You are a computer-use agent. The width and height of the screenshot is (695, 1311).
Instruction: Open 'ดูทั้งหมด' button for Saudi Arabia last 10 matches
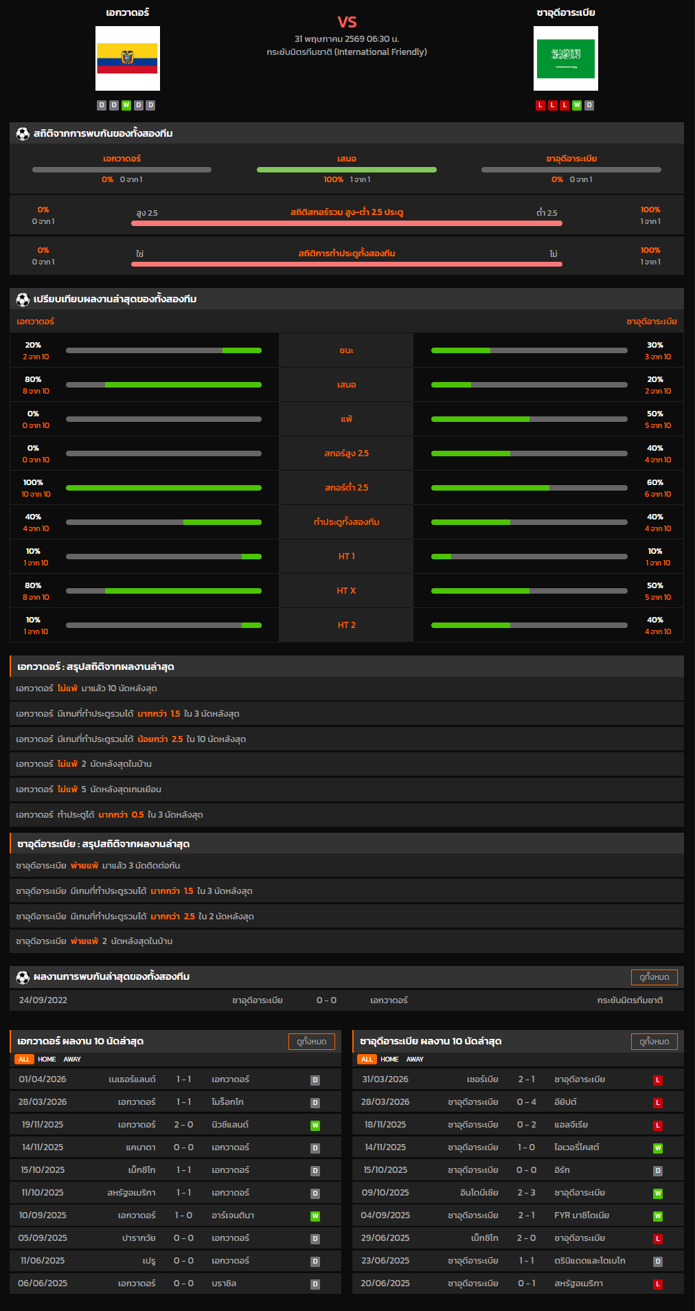(654, 1042)
